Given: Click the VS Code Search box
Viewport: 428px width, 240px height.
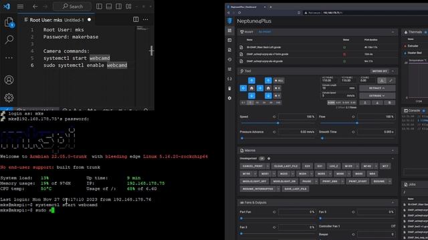Looking at the screenshot, I should (x=73, y=6).
